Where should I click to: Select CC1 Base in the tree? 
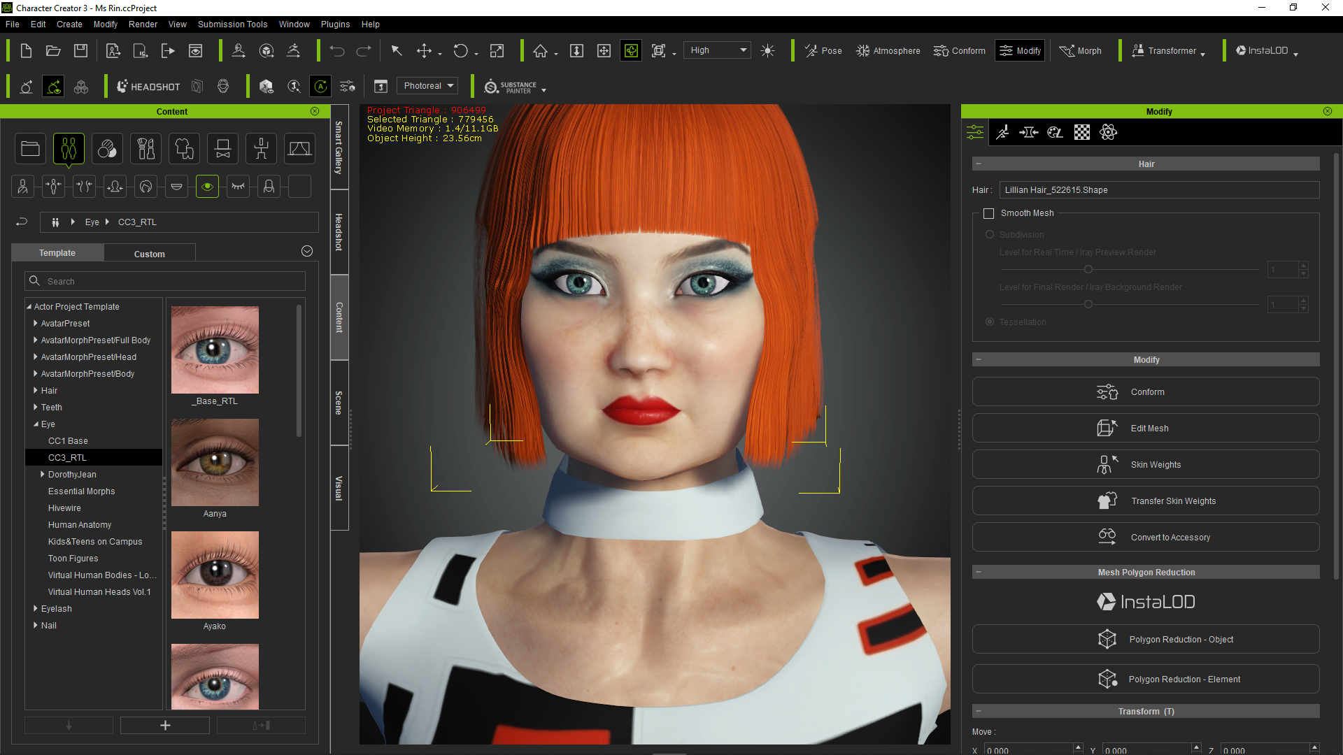pos(67,441)
